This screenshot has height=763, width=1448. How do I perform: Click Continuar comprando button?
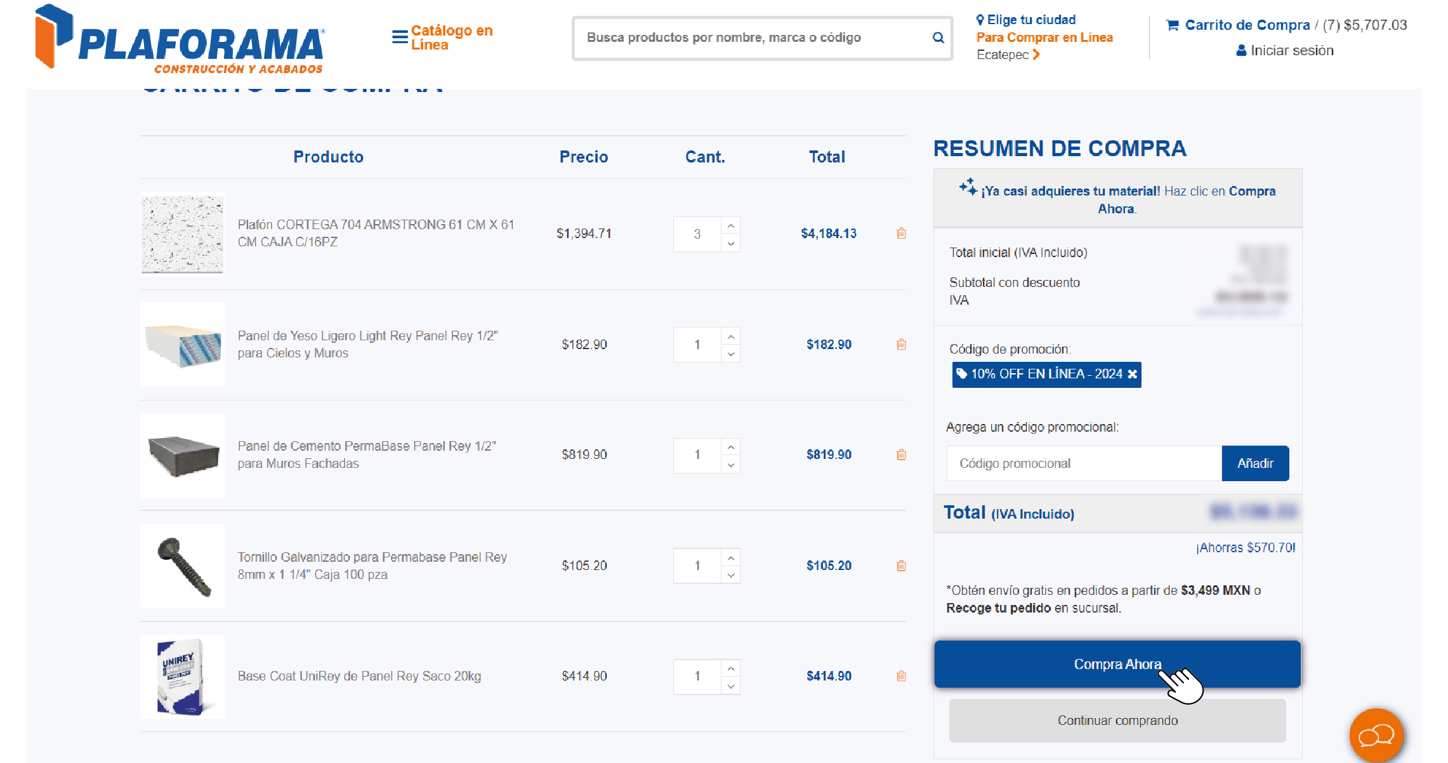[x=1117, y=720]
